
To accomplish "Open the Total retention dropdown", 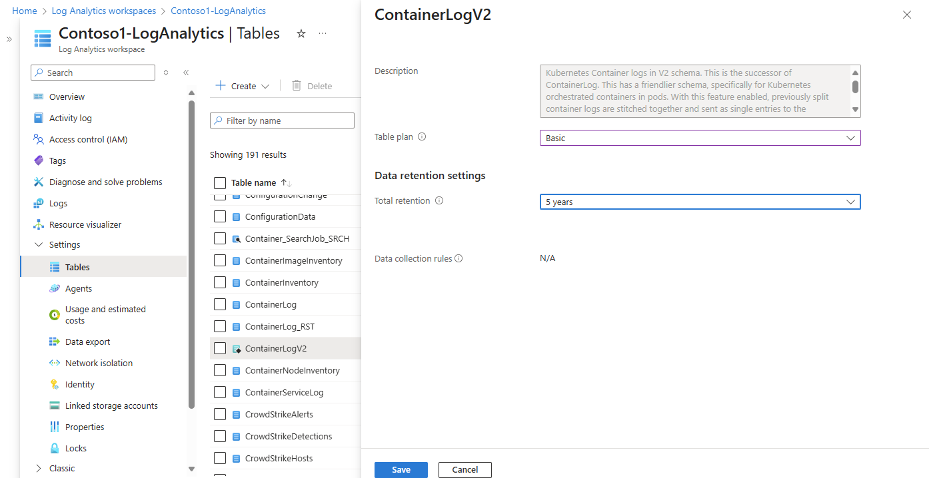I will 700,202.
